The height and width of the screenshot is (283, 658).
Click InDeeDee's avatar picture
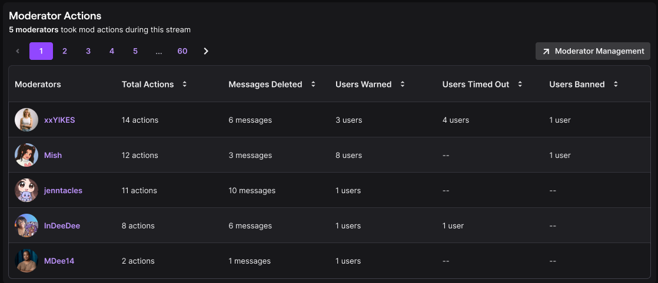coord(26,225)
